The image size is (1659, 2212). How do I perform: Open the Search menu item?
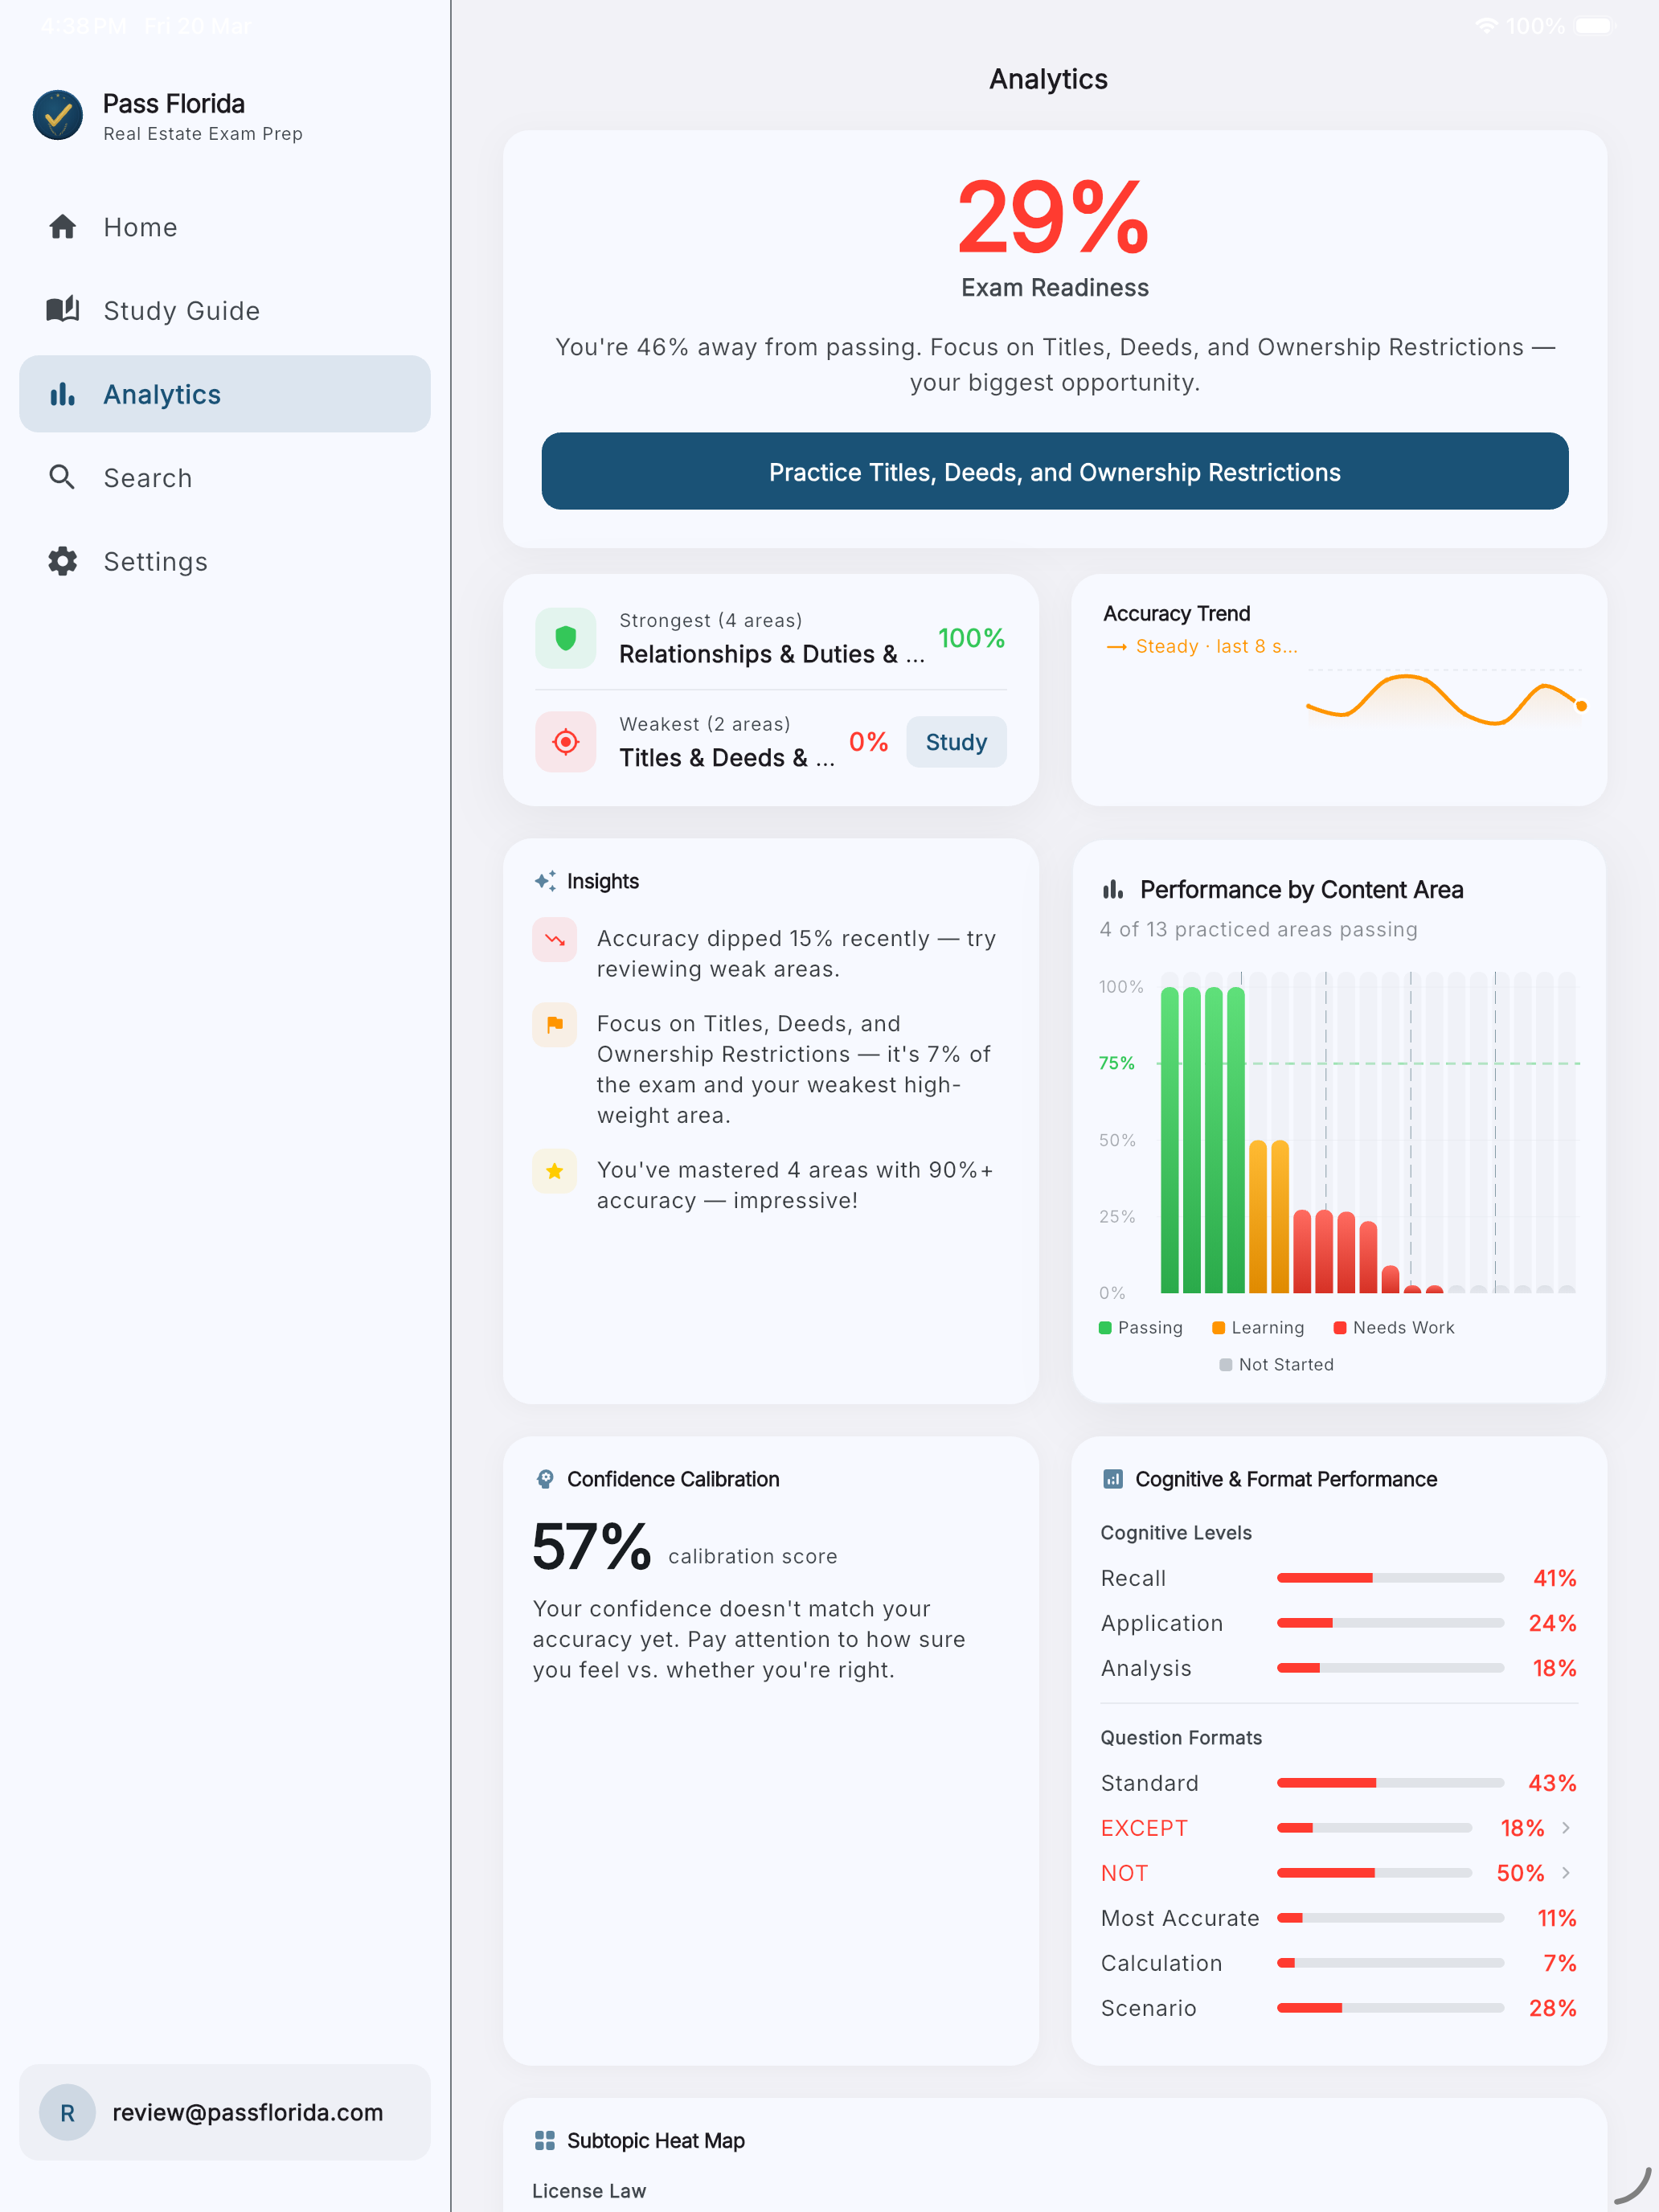point(225,477)
